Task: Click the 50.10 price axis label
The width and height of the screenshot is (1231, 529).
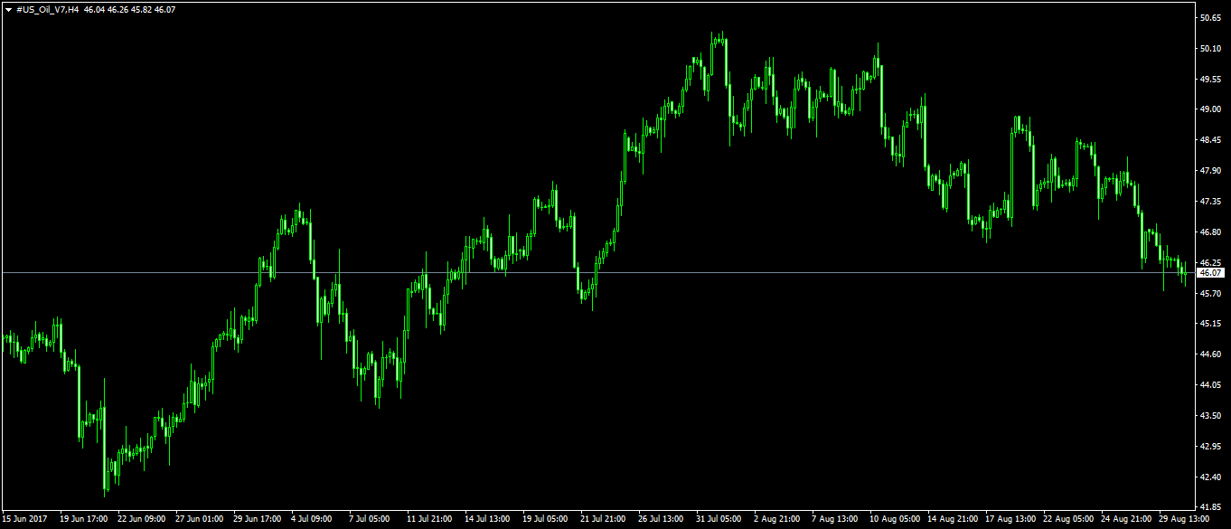Action: [x=1211, y=48]
